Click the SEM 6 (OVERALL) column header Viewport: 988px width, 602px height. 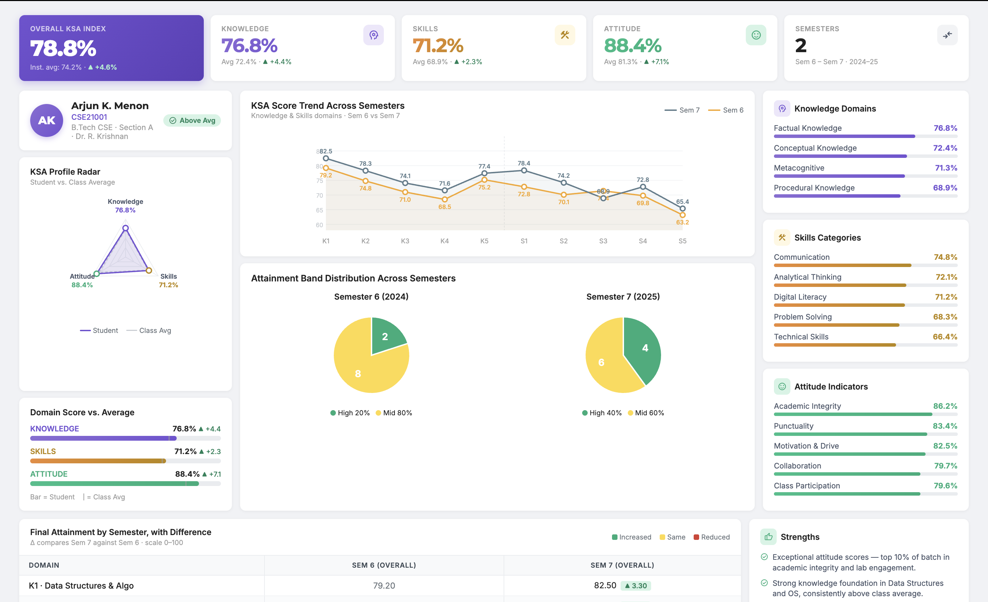pyautogui.click(x=384, y=565)
